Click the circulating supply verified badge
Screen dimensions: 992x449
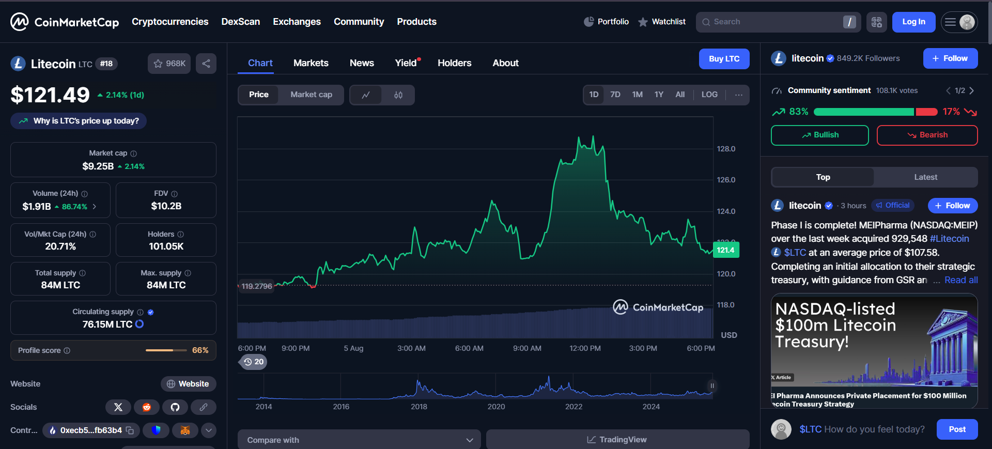click(x=151, y=312)
